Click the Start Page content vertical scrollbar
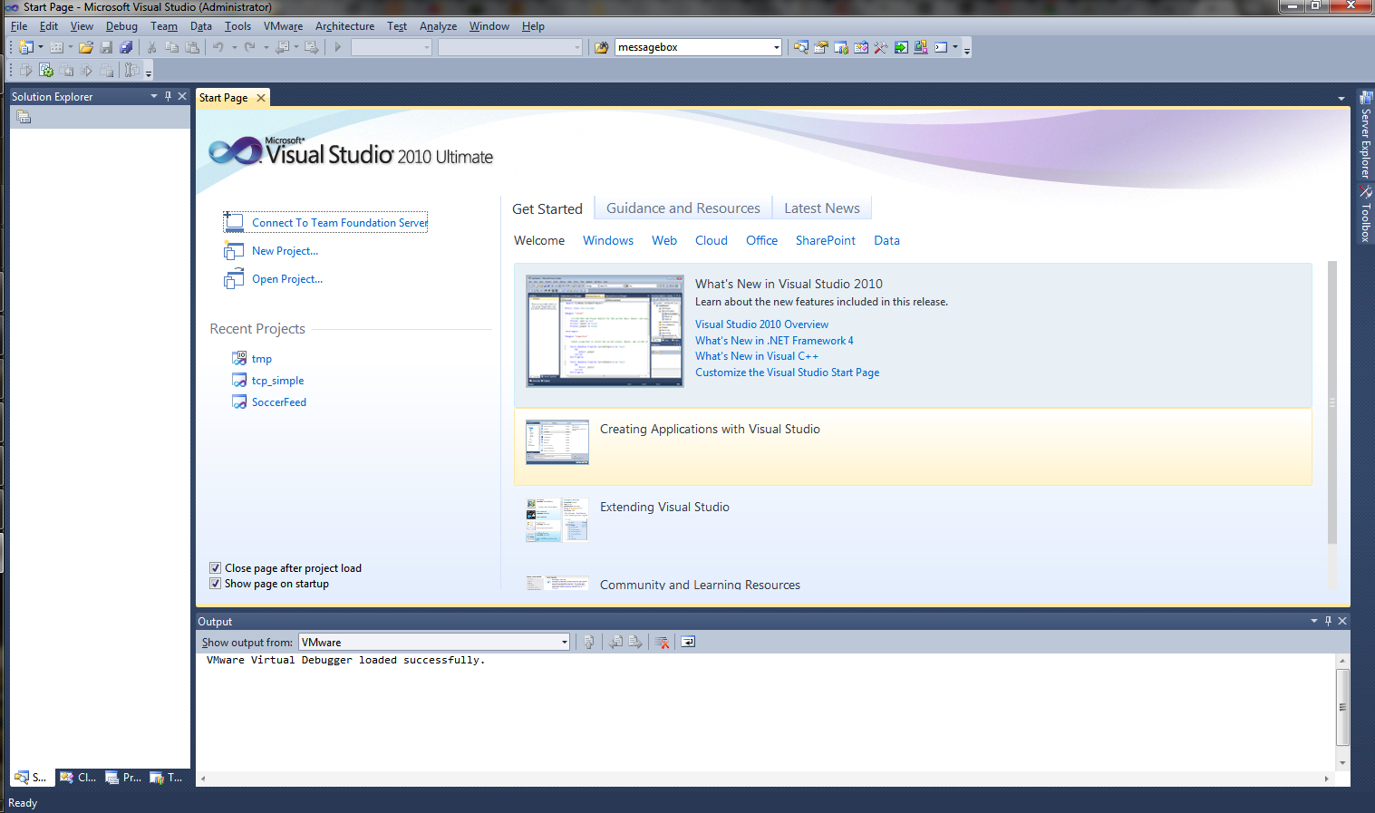 pyautogui.click(x=1331, y=403)
